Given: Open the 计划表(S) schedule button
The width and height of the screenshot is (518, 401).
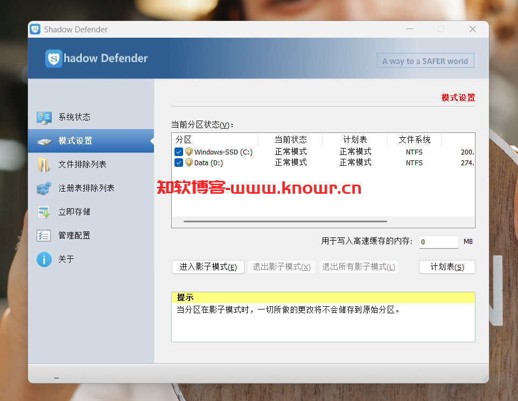Looking at the screenshot, I should (x=447, y=267).
